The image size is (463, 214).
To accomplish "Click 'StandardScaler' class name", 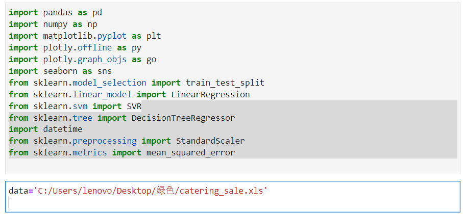I will pyautogui.click(x=210, y=141).
